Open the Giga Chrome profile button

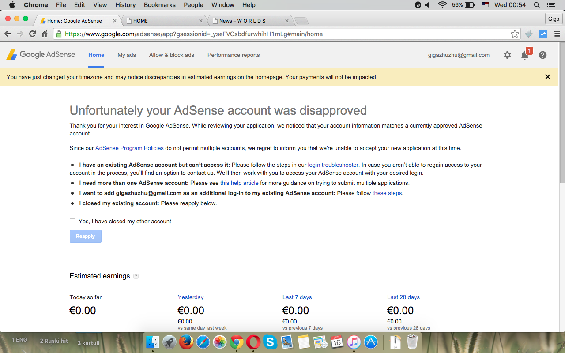pyautogui.click(x=553, y=19)
